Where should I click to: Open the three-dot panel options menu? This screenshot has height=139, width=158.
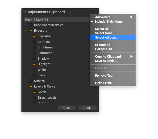(x=94, y=12)
